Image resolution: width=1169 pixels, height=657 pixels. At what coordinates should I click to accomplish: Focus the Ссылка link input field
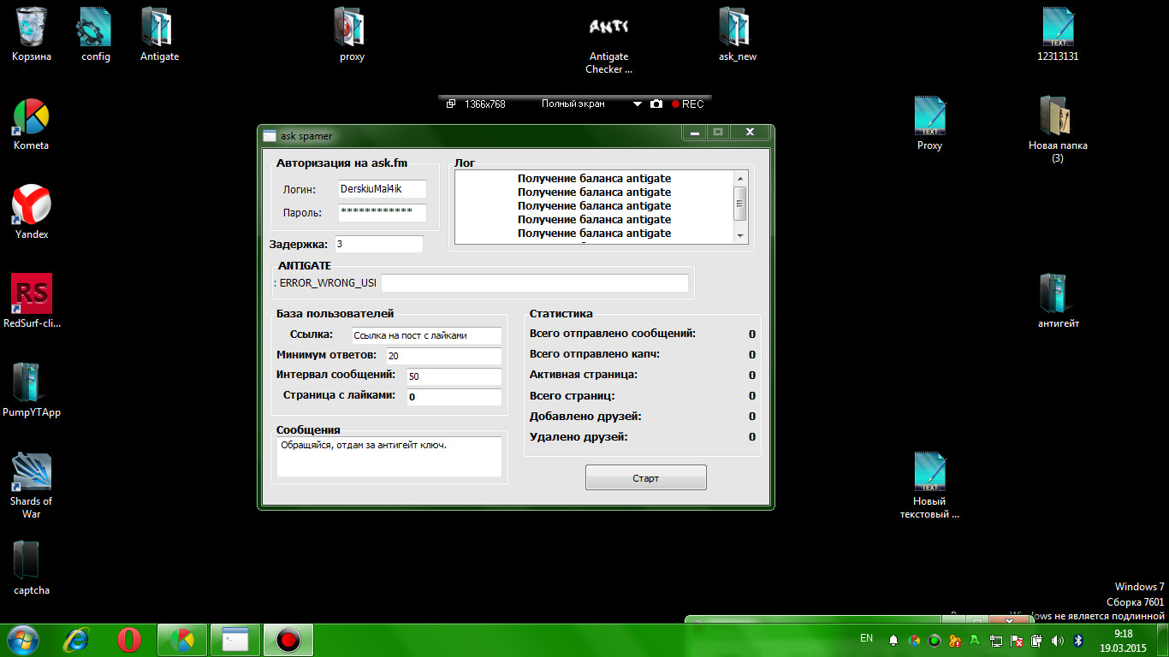click(x=425, y=335)
